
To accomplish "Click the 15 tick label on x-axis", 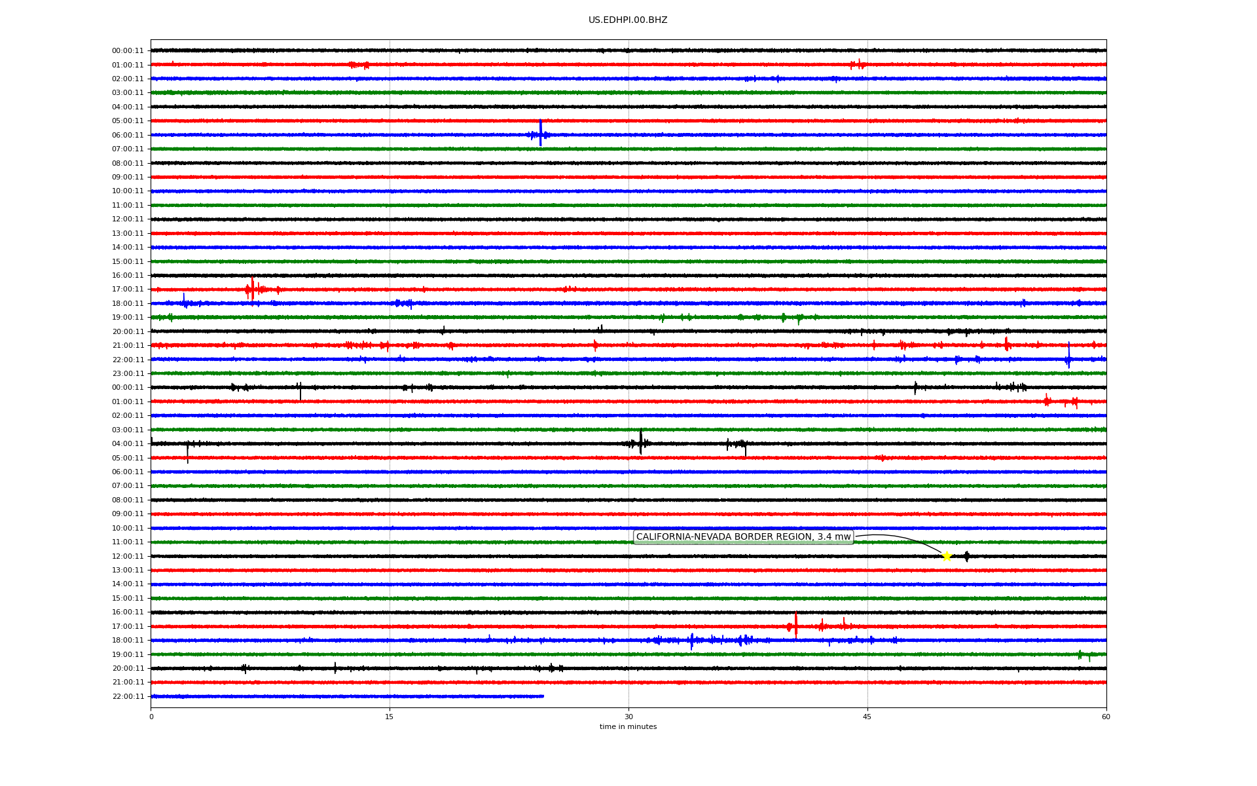I will click(x=390, y=717).
